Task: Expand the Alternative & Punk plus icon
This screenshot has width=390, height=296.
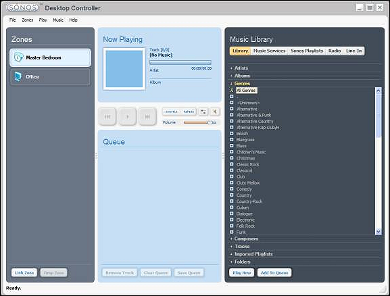Action: [232, 115]
